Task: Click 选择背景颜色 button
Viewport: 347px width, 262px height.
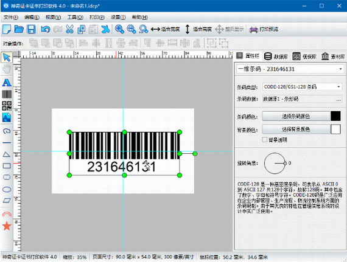Action: click(296, 129)
